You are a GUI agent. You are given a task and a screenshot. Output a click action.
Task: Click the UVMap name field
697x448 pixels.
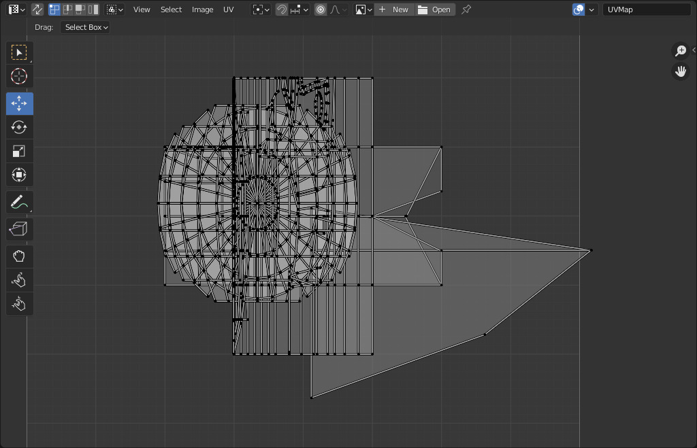coord(647,10)
